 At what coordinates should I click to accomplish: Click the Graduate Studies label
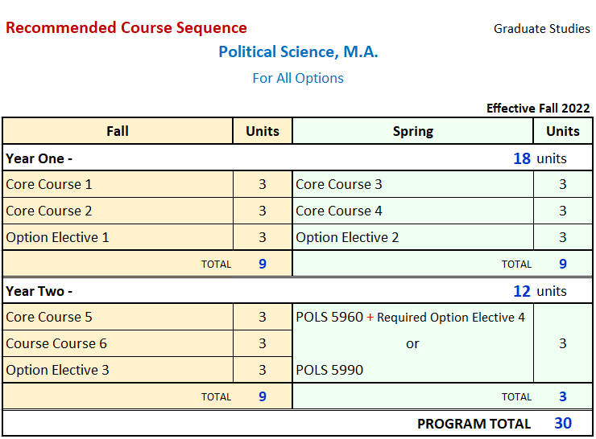coord(541,29)
